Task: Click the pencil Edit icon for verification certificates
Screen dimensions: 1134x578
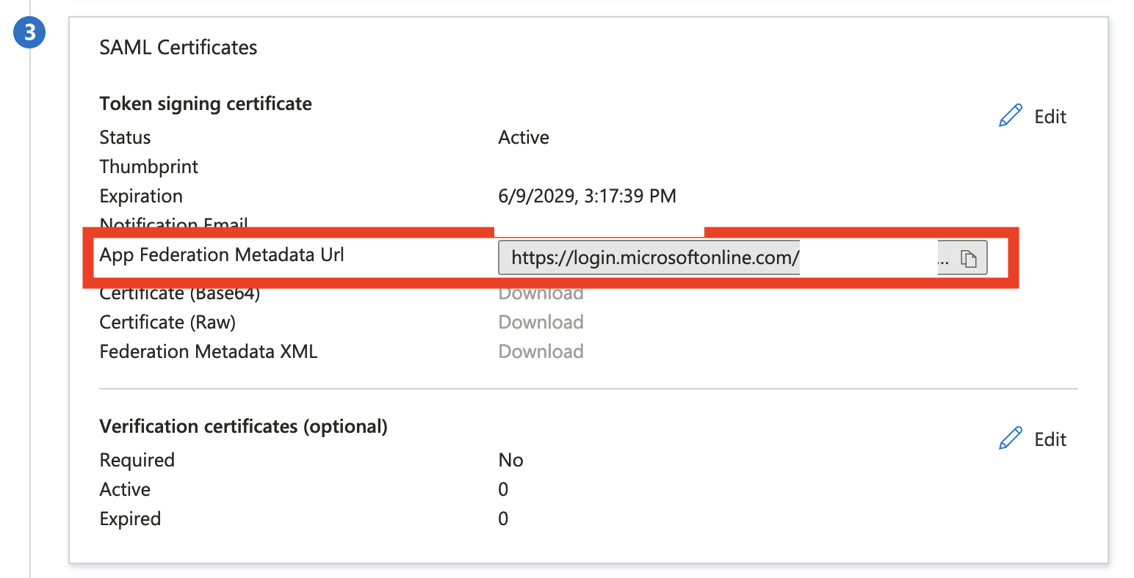Action: 1011,438
